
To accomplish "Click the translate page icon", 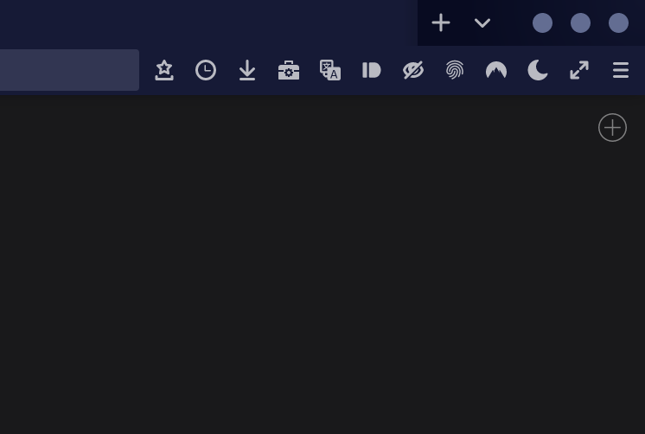I will click(330, 70).
